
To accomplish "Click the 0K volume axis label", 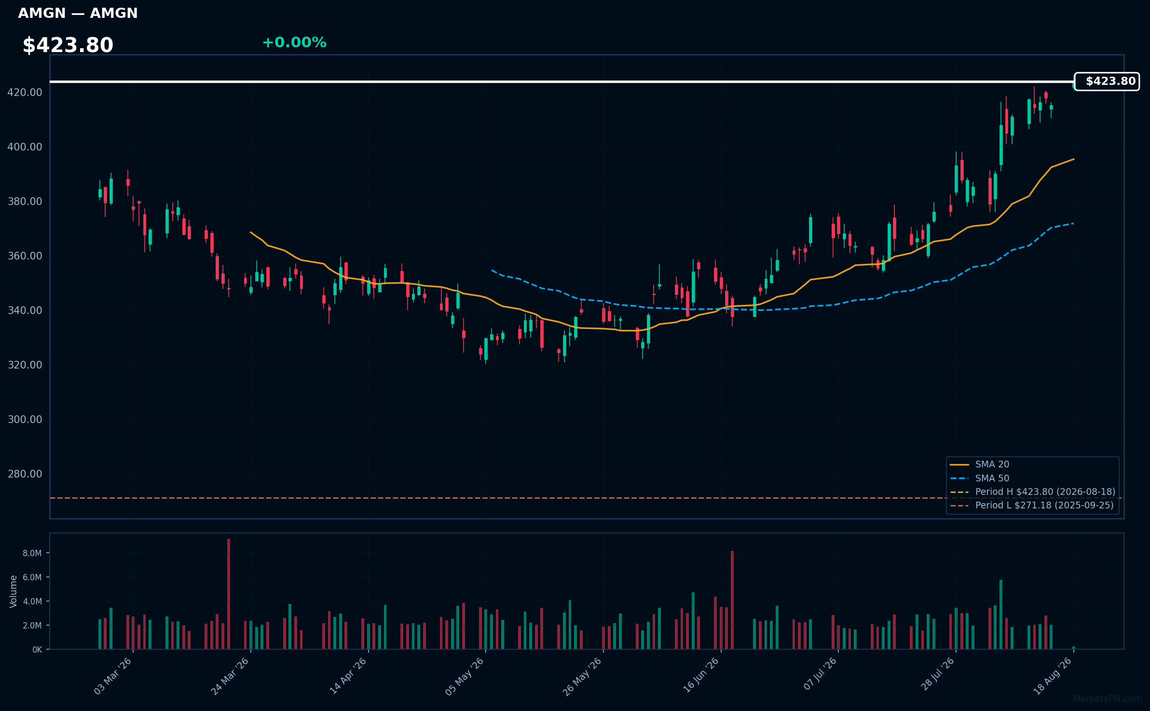I will click(37, 650).
